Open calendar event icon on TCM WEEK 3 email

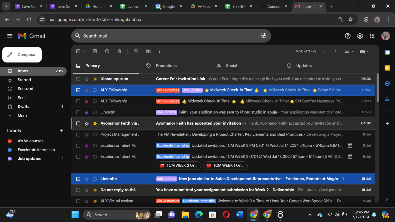[350, 145]
